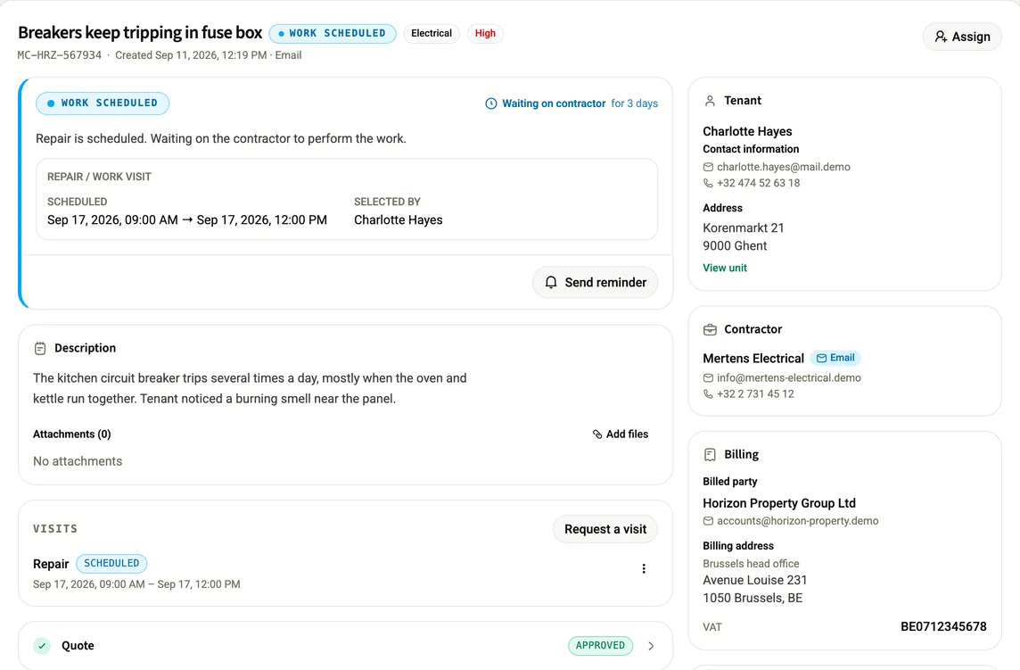Click tenant phone number +32 474 52 63 18
This screenshot has height=670, width=1020.
[759, 184]
